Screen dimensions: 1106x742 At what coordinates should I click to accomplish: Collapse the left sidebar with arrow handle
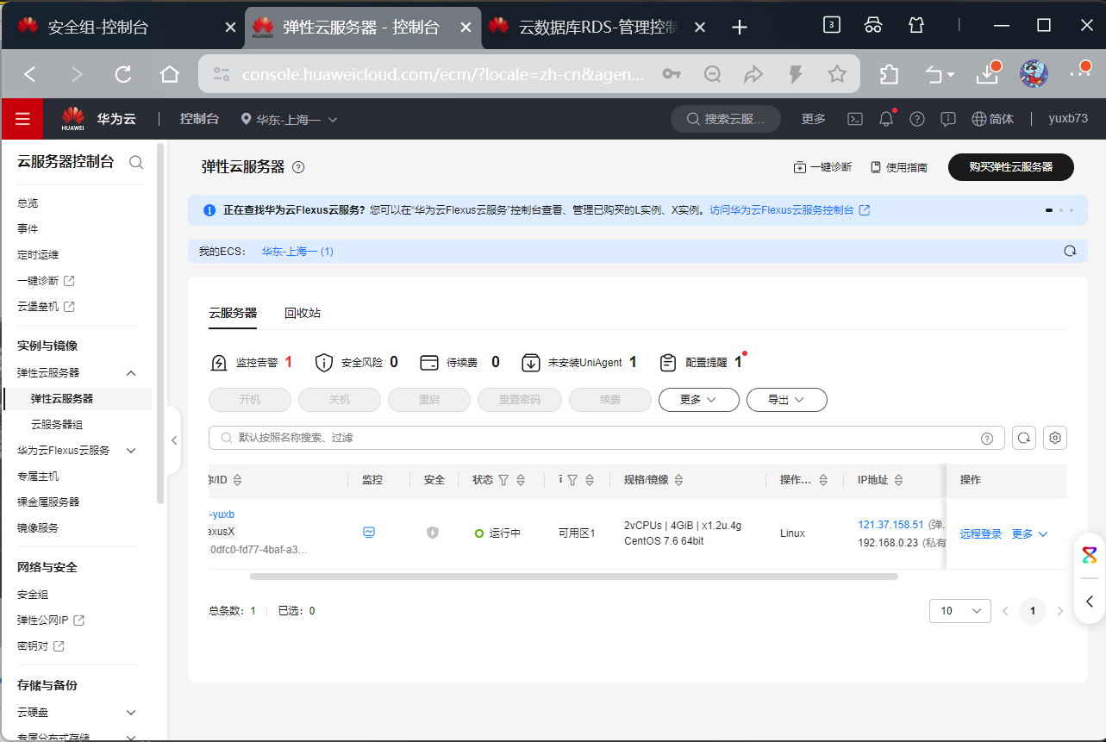174,440
